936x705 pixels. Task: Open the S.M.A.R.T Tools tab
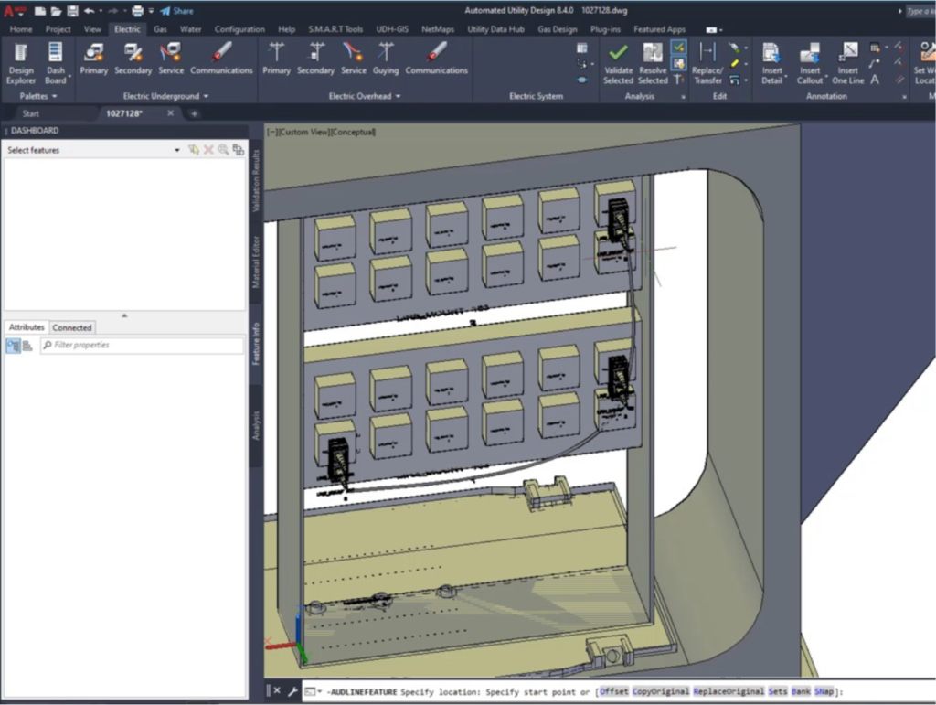[x=335, y=29]
